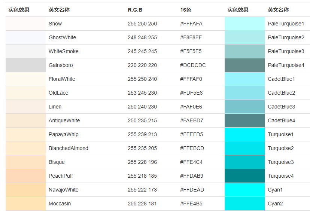Click the Cyan1 color swatch
Viewport: 310px width, 211px height.
244,190
